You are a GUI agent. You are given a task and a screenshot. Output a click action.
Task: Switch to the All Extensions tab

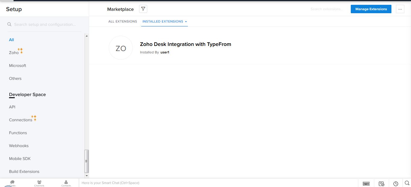(x=123, y=22)
